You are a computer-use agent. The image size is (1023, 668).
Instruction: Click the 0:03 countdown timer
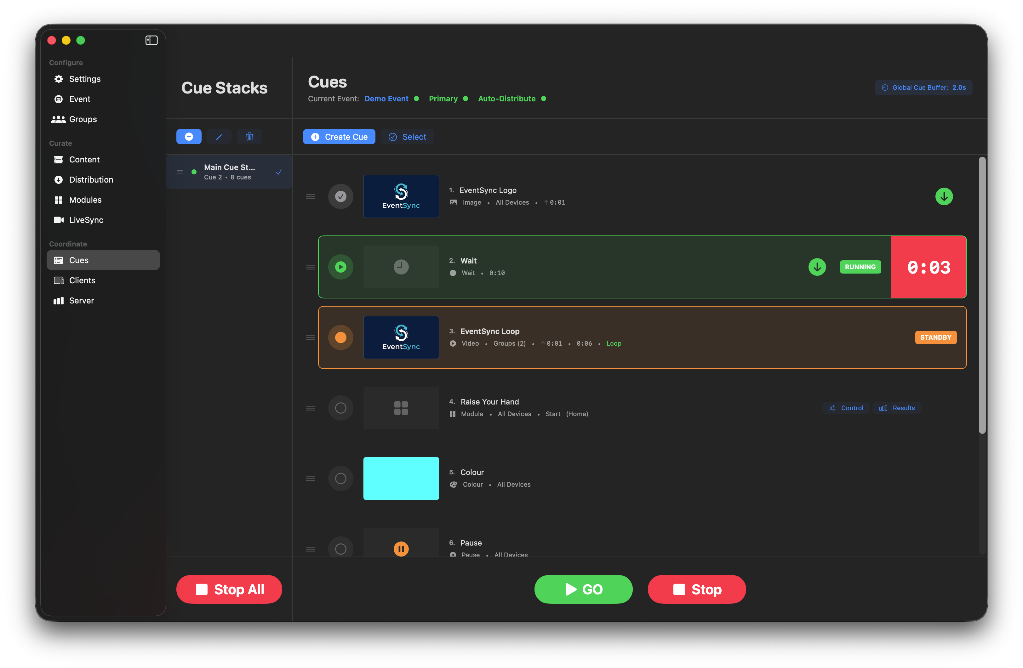(929, 267)
